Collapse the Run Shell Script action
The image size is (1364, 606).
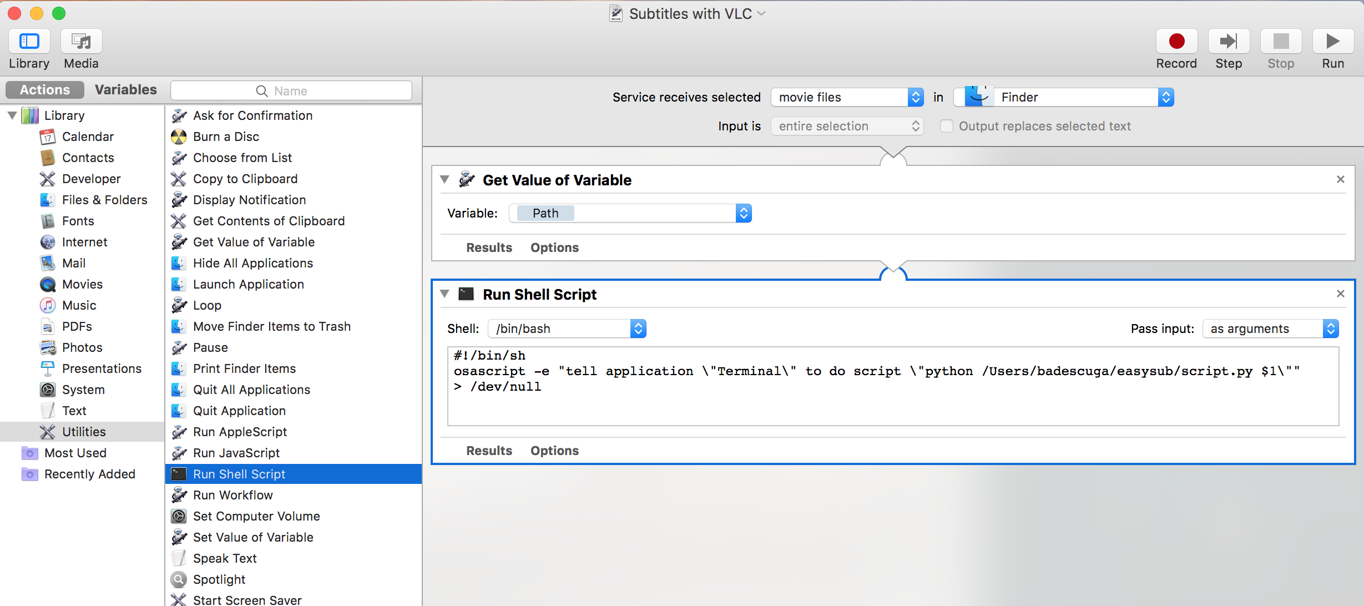click(444, 294)
